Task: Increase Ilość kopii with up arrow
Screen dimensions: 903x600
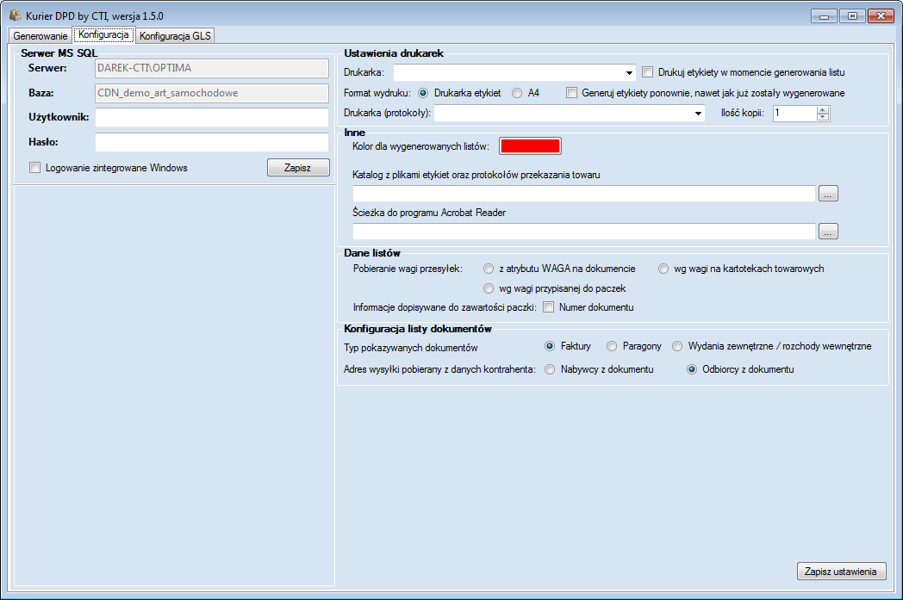Action: coord(823,109)
